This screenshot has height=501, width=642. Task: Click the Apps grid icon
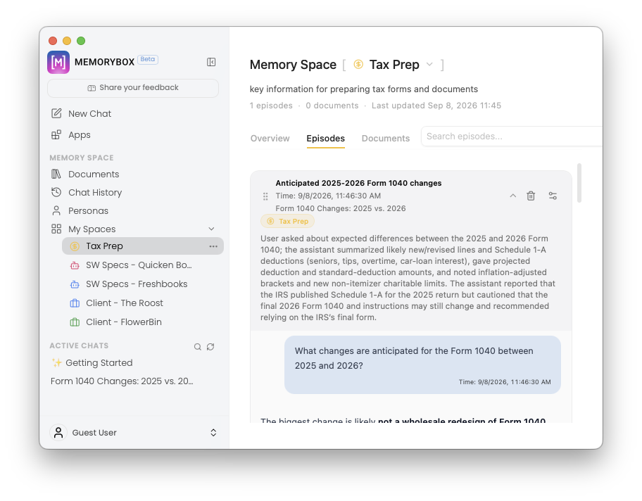click(56, 134)
